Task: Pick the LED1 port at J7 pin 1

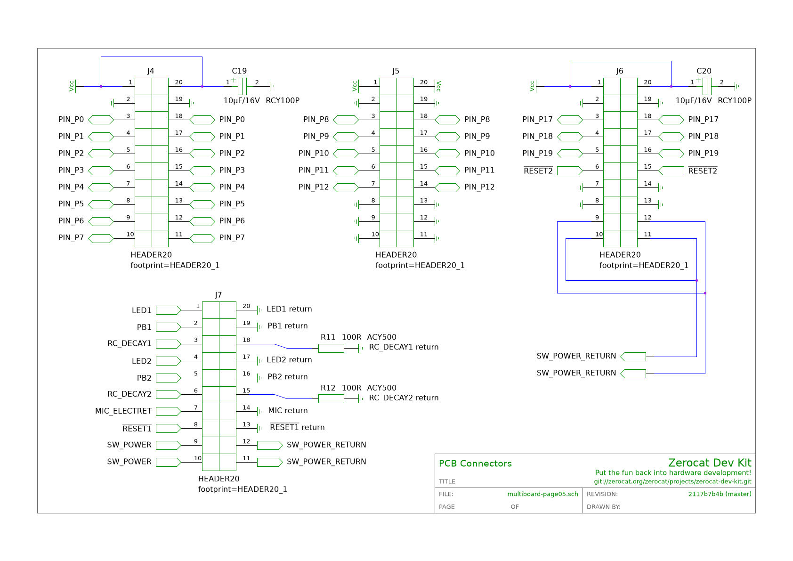Action: coord(169,310)
